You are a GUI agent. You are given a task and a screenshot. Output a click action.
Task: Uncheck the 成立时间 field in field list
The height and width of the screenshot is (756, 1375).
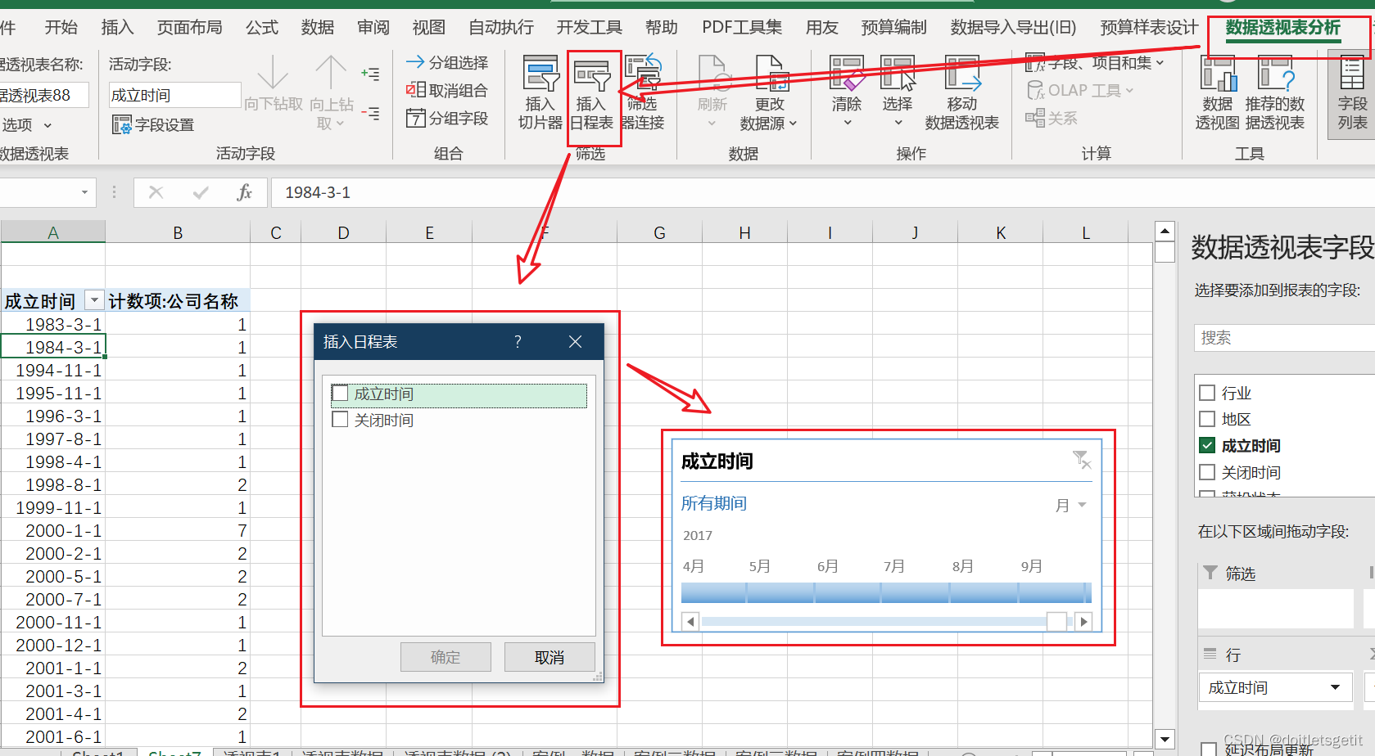1207,445
